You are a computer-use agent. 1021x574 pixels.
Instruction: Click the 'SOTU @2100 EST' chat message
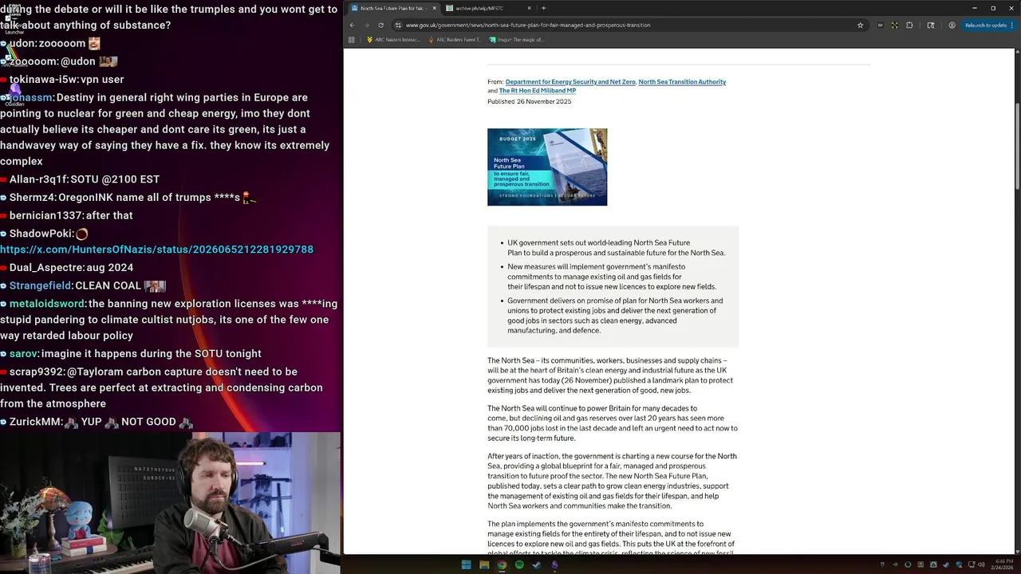point(115,179)
